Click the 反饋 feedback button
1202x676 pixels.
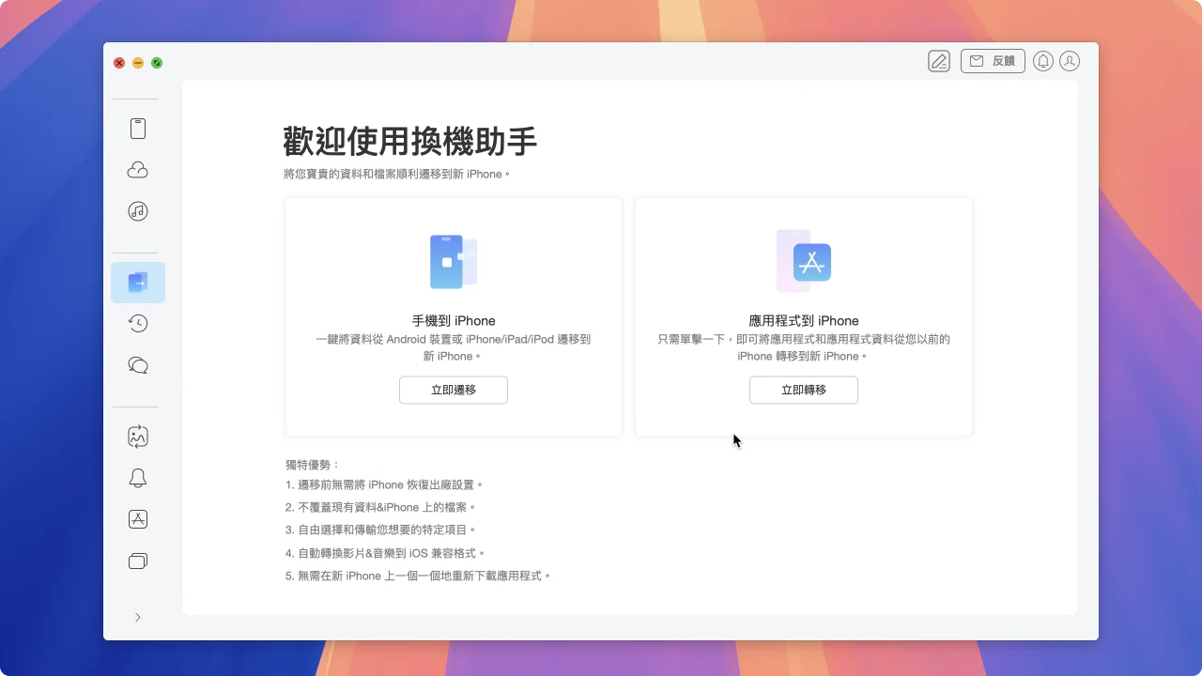(x=993, y=61)
